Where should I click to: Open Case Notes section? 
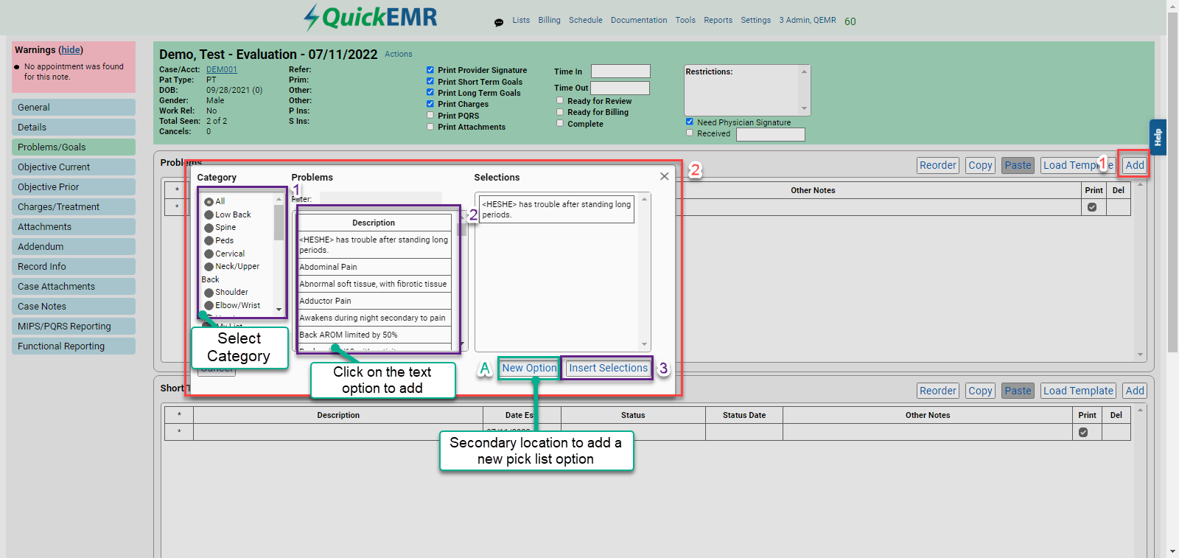pyautogui.click(x=74, y=306)
